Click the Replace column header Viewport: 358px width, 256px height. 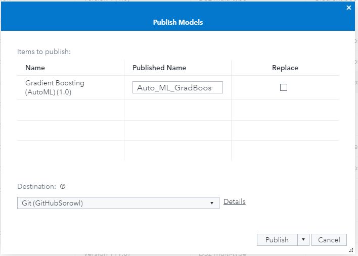click(x=285, y=68)
